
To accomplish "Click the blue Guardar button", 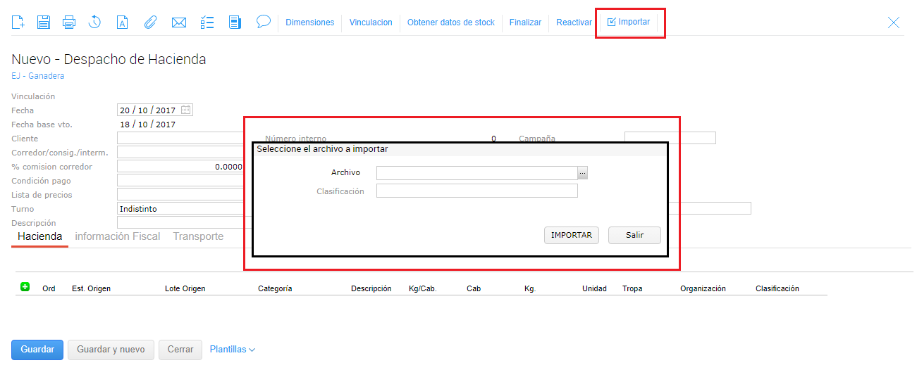I will (37, 350).
